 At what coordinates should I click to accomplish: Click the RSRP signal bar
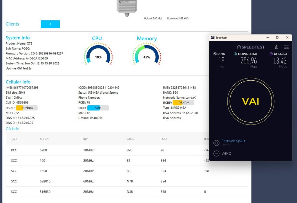(183, 103)
